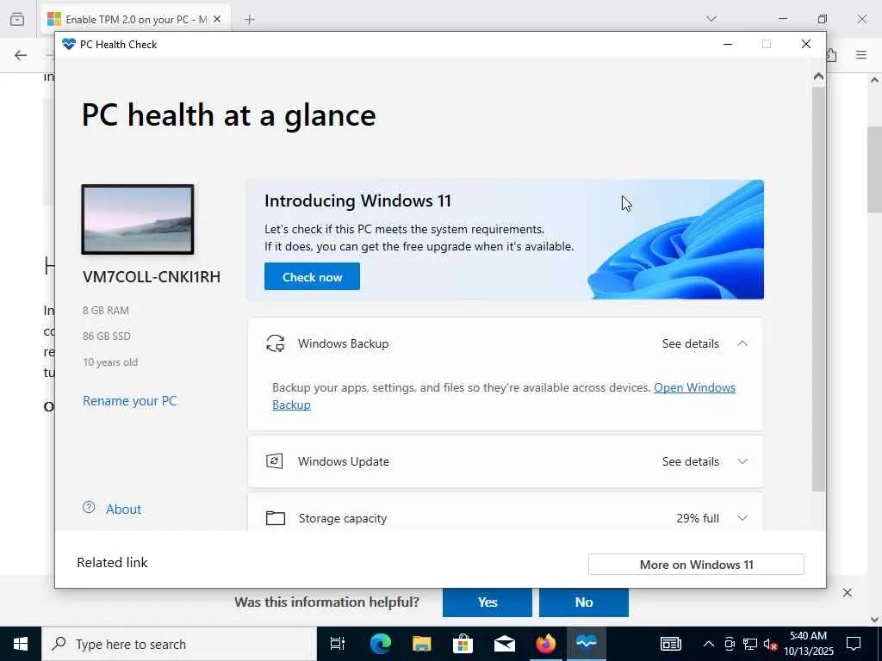
Task: Switch to Firefox on the taskbar
Action: click(x=545, y=644)
